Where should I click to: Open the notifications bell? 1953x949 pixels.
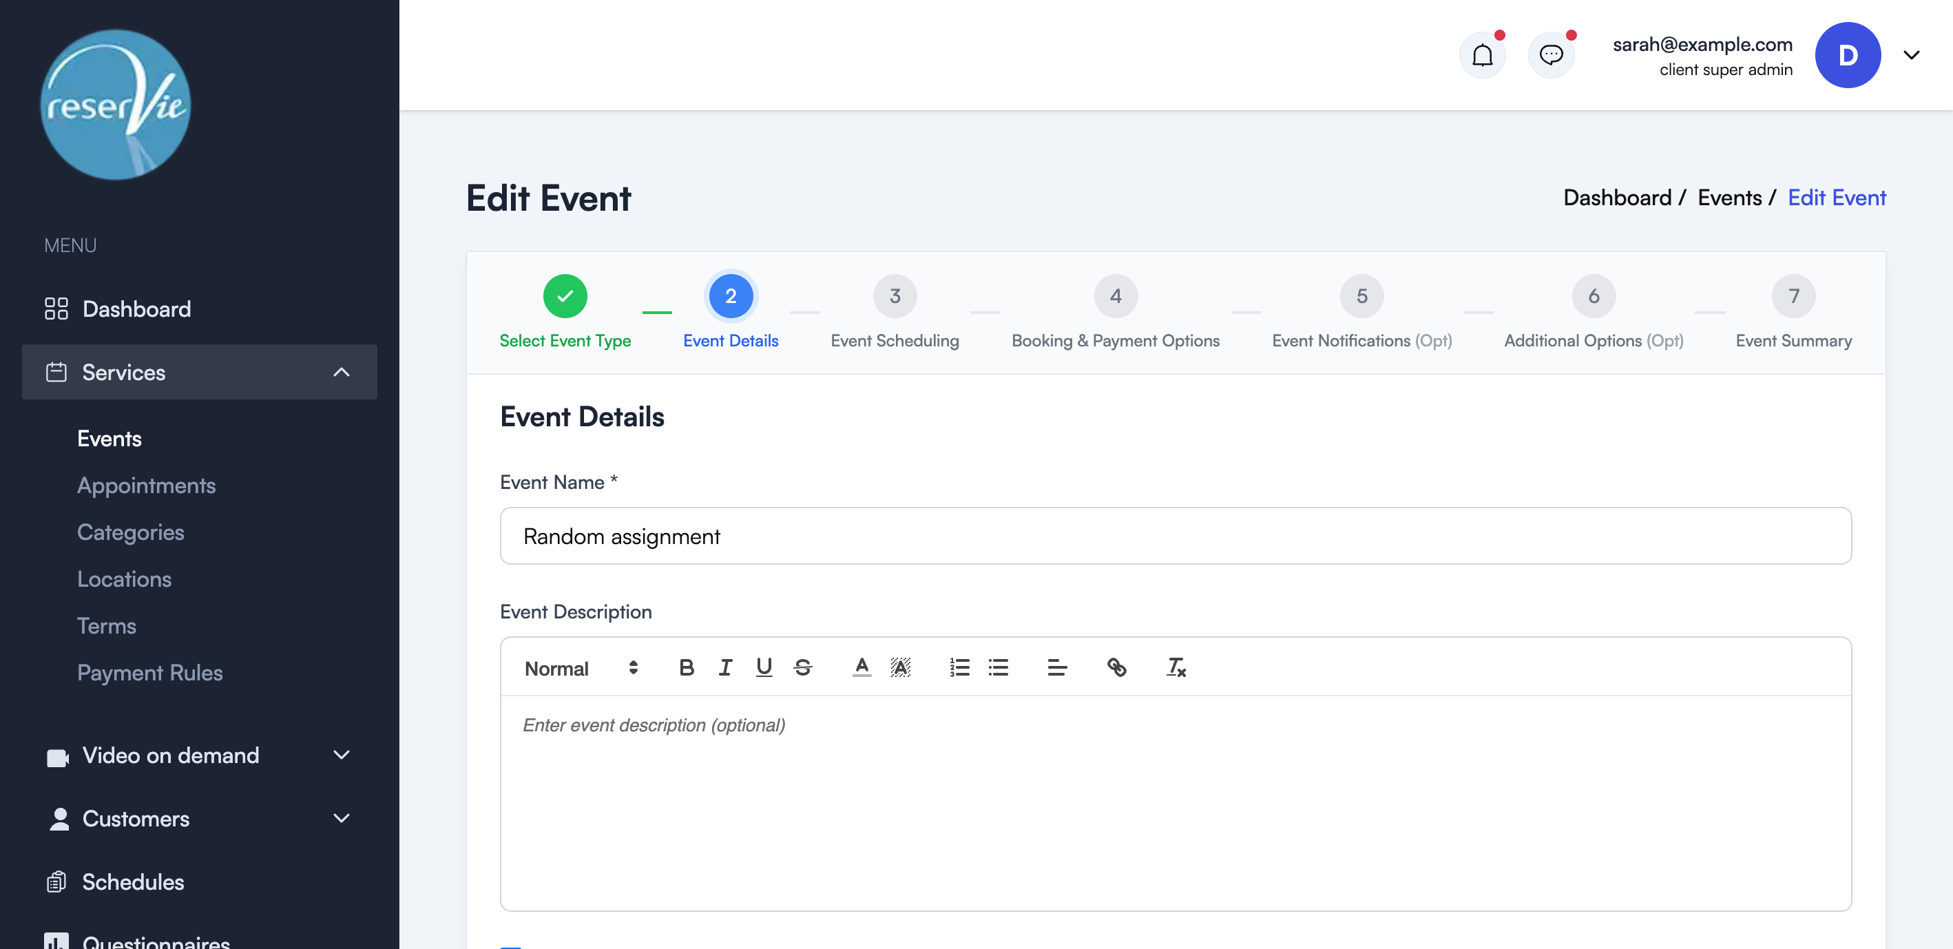1482,54
